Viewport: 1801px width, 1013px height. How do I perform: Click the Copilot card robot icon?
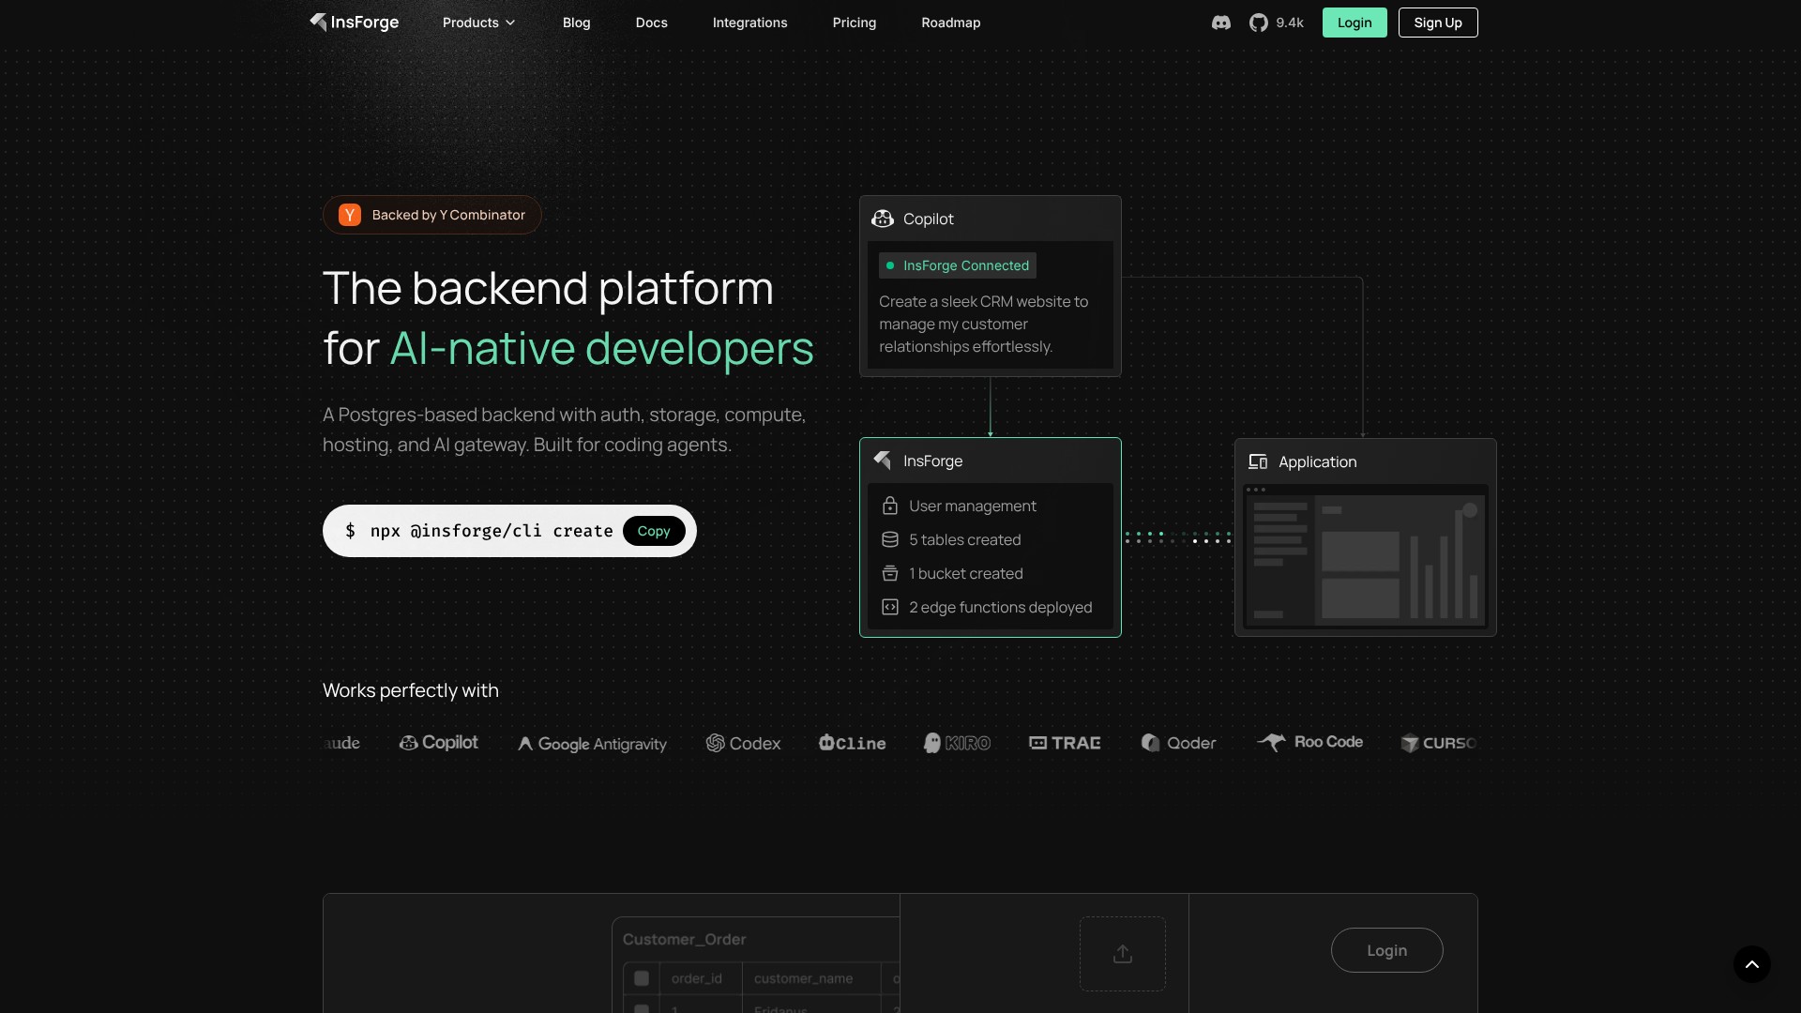[x=883, y=219]
